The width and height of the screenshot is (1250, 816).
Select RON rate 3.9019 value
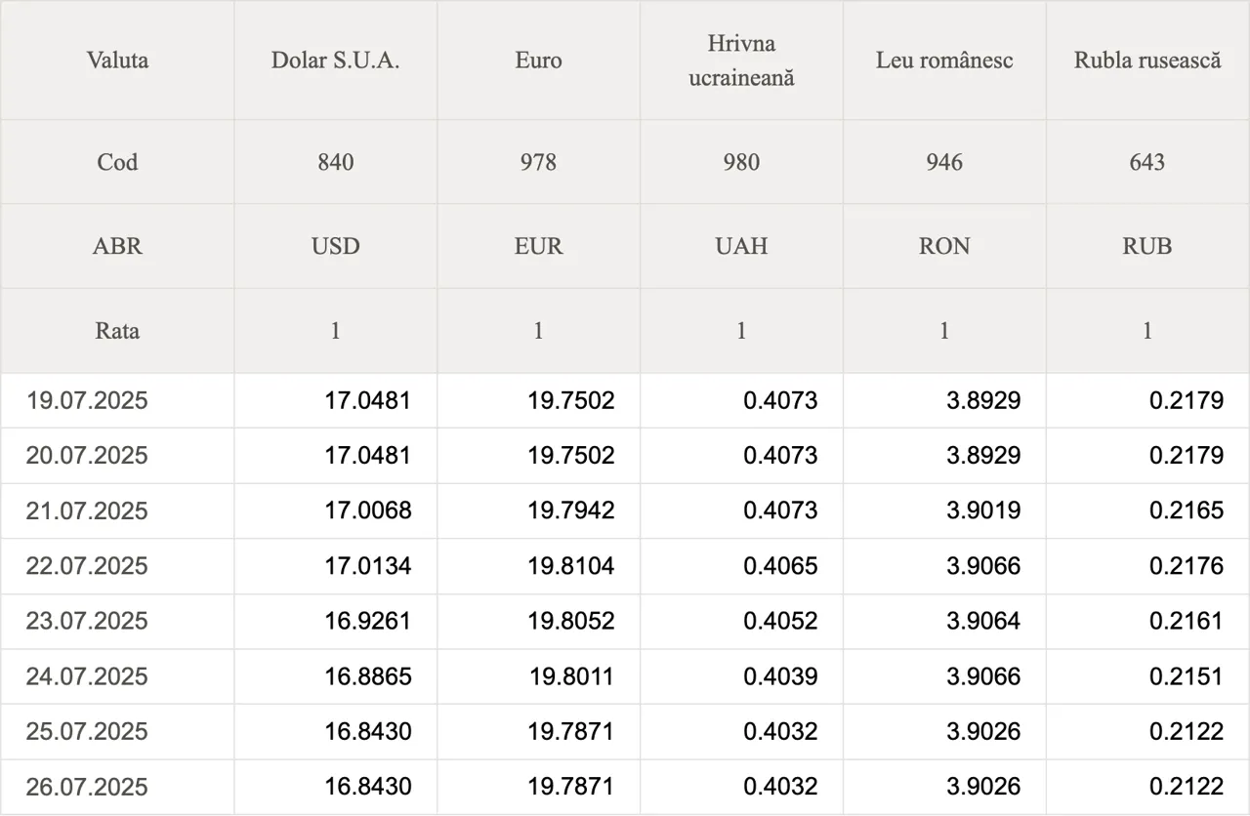(x=983, y=510)
